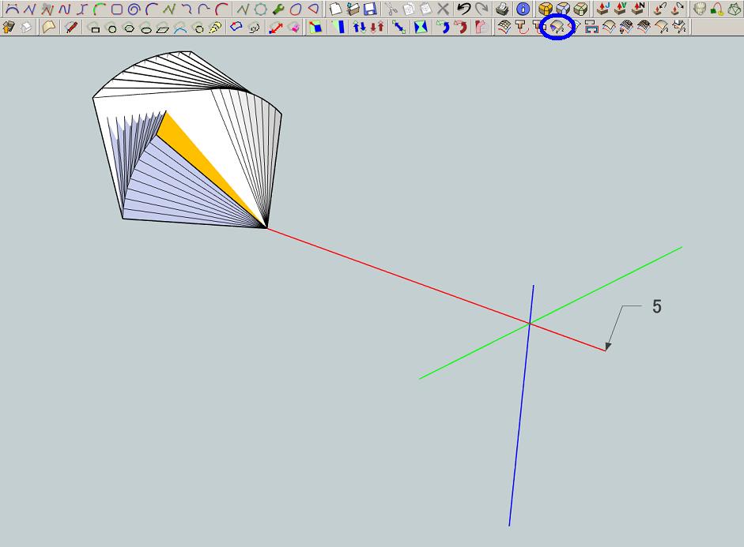The image size is (744, 547).
Task: Click the blue up-down arrows icon
Action: tap(359, 27)
